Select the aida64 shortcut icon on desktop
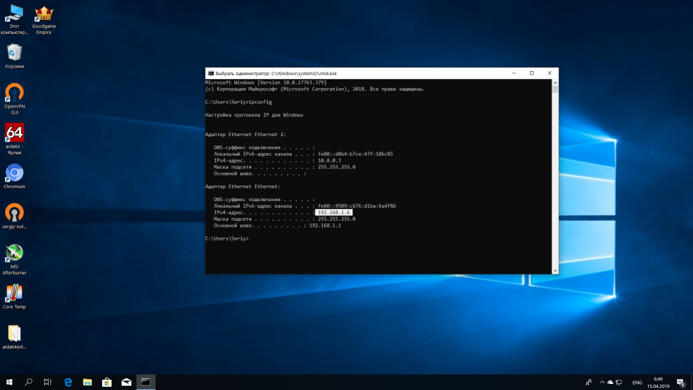 coord(15,132)
